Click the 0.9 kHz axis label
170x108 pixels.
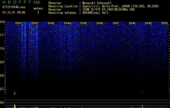[x=2, y=62]
